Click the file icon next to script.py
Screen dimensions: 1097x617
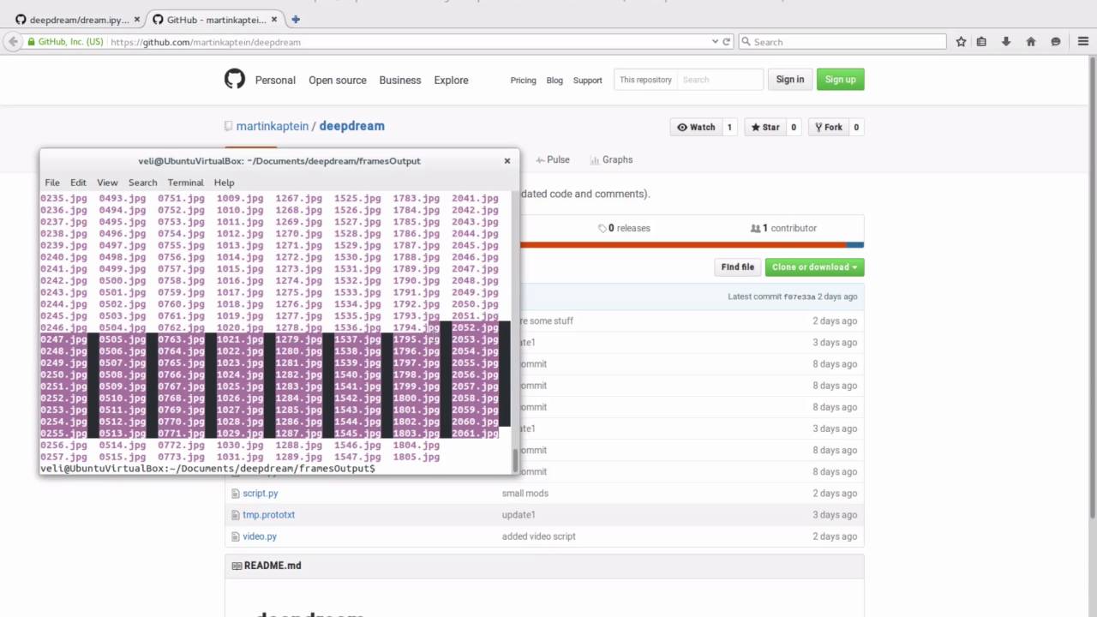[x=235, y=493]
